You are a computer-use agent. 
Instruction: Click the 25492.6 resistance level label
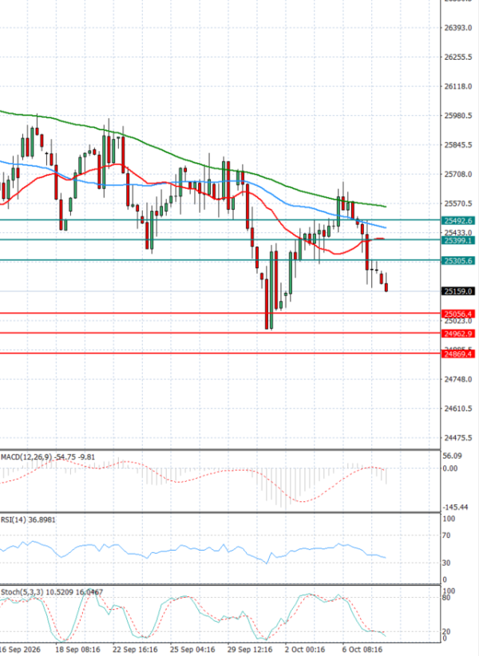(458, 220)
